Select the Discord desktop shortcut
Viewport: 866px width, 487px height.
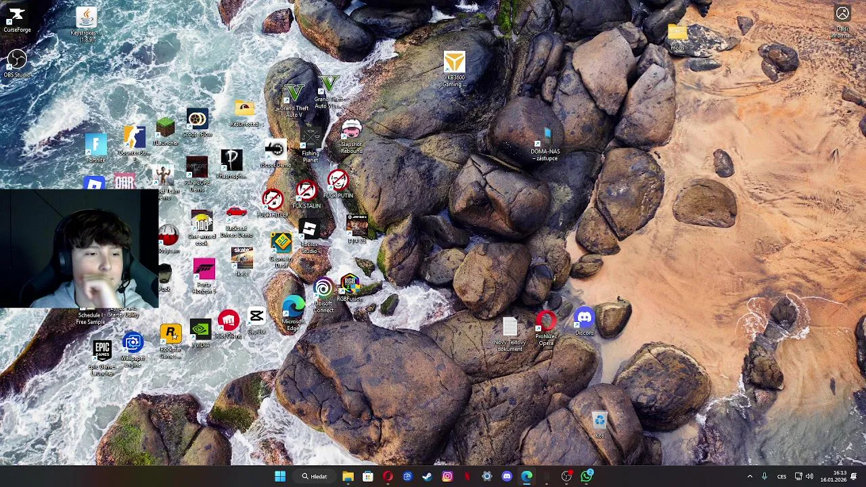(584, 322)
